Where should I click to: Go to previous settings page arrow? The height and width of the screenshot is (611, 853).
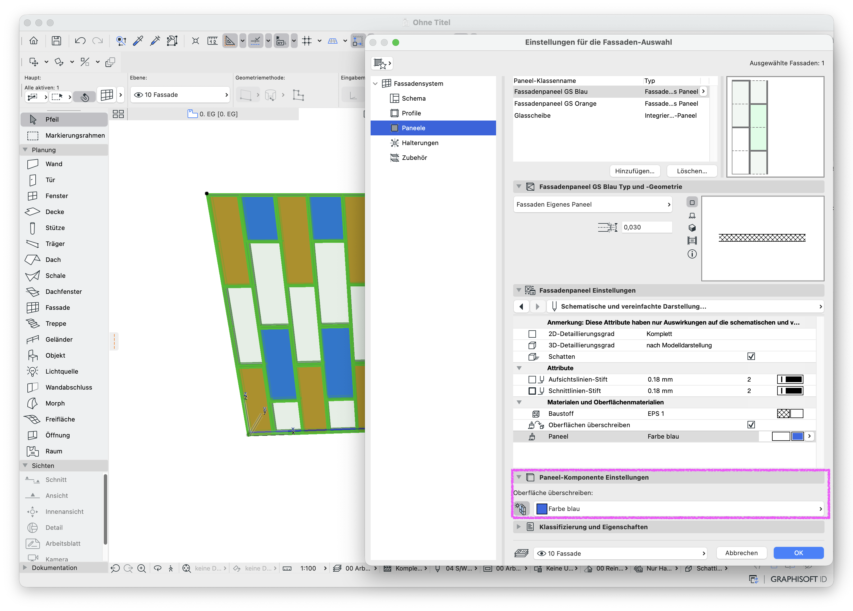click(x=521, y=306)
